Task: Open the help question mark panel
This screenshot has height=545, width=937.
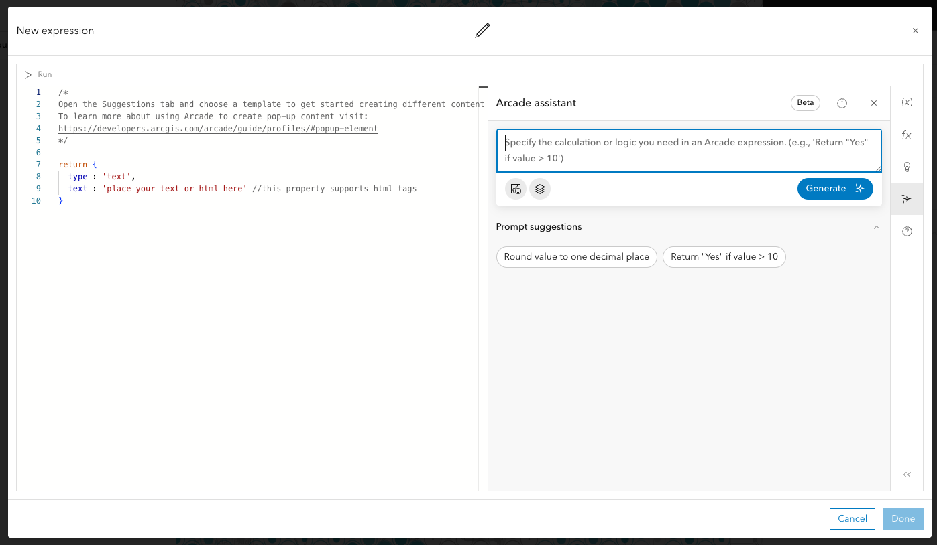Action: tap(907, 232)
